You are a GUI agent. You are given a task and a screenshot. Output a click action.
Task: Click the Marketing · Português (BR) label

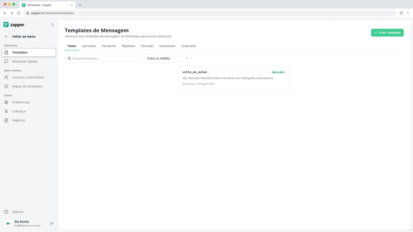[x=198, y=84]
